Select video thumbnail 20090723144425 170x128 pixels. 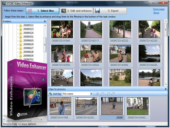[x=149, y=53]
